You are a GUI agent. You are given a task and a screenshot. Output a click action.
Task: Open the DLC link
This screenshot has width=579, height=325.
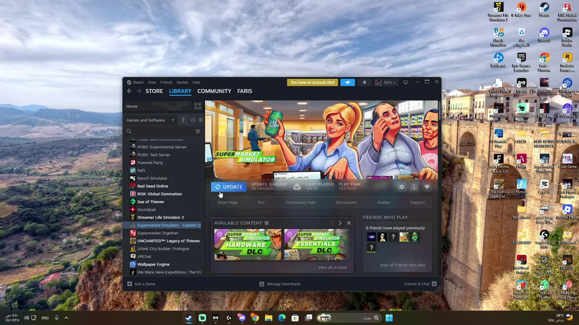click(x=261, y=202)
